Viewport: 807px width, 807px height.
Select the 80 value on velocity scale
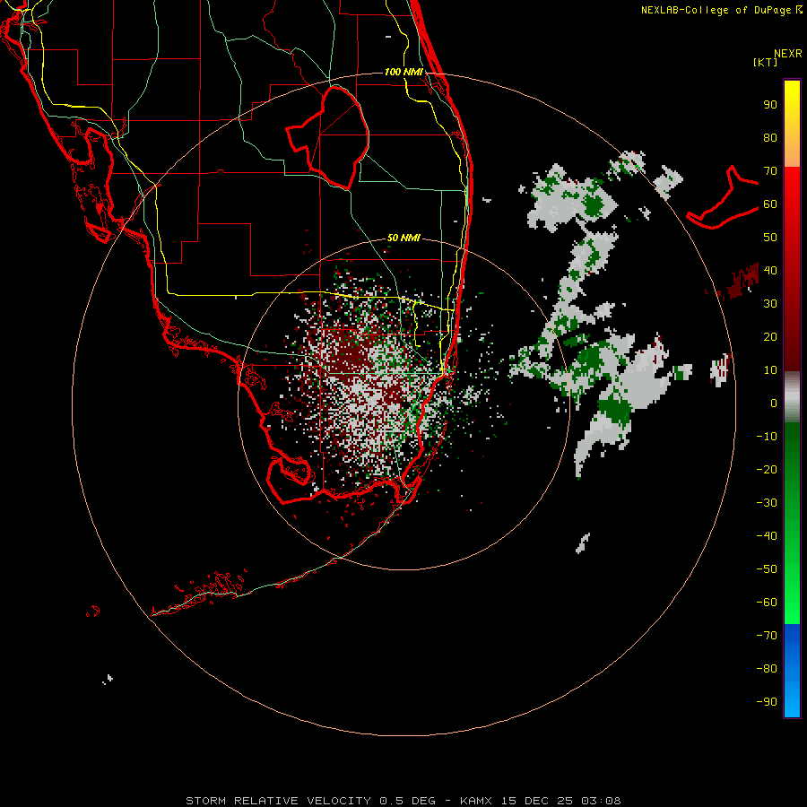click(770, 138)
